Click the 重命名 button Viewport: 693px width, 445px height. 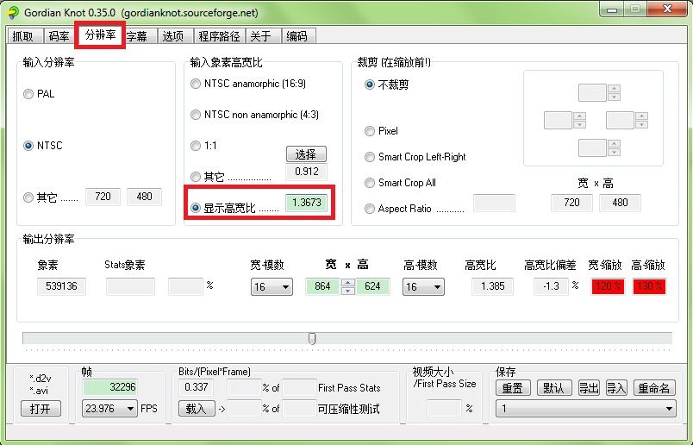pyautogui.click(x=654, y=388)
